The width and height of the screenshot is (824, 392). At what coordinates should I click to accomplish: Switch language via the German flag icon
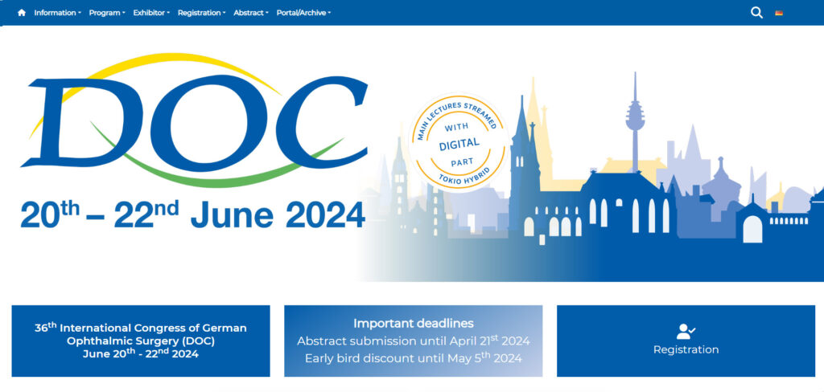779,13
